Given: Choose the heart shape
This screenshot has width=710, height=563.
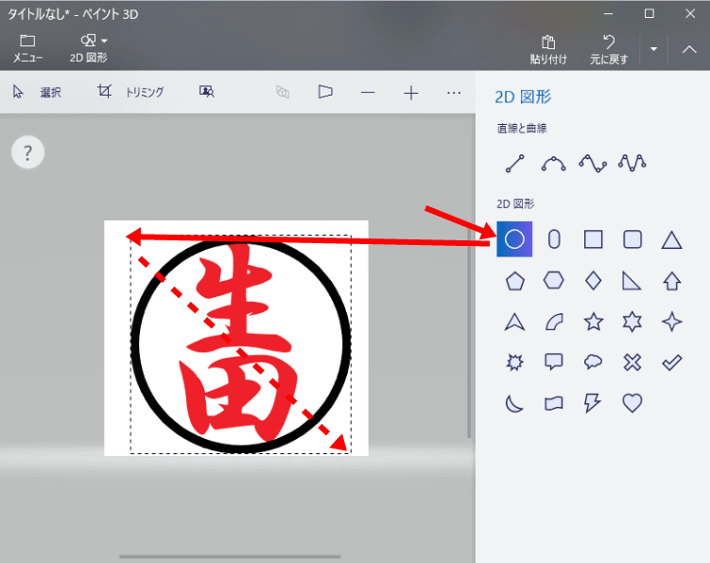Looking at the screenshot, I should [632, 403].
